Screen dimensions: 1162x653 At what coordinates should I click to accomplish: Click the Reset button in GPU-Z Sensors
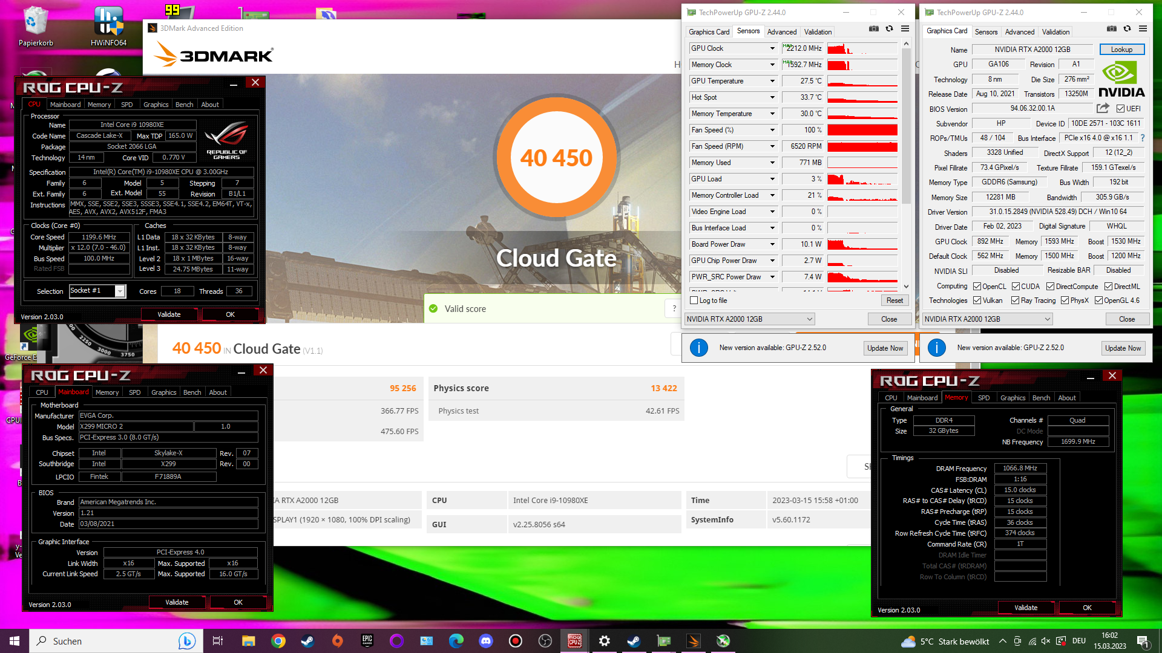click(894, 301)
